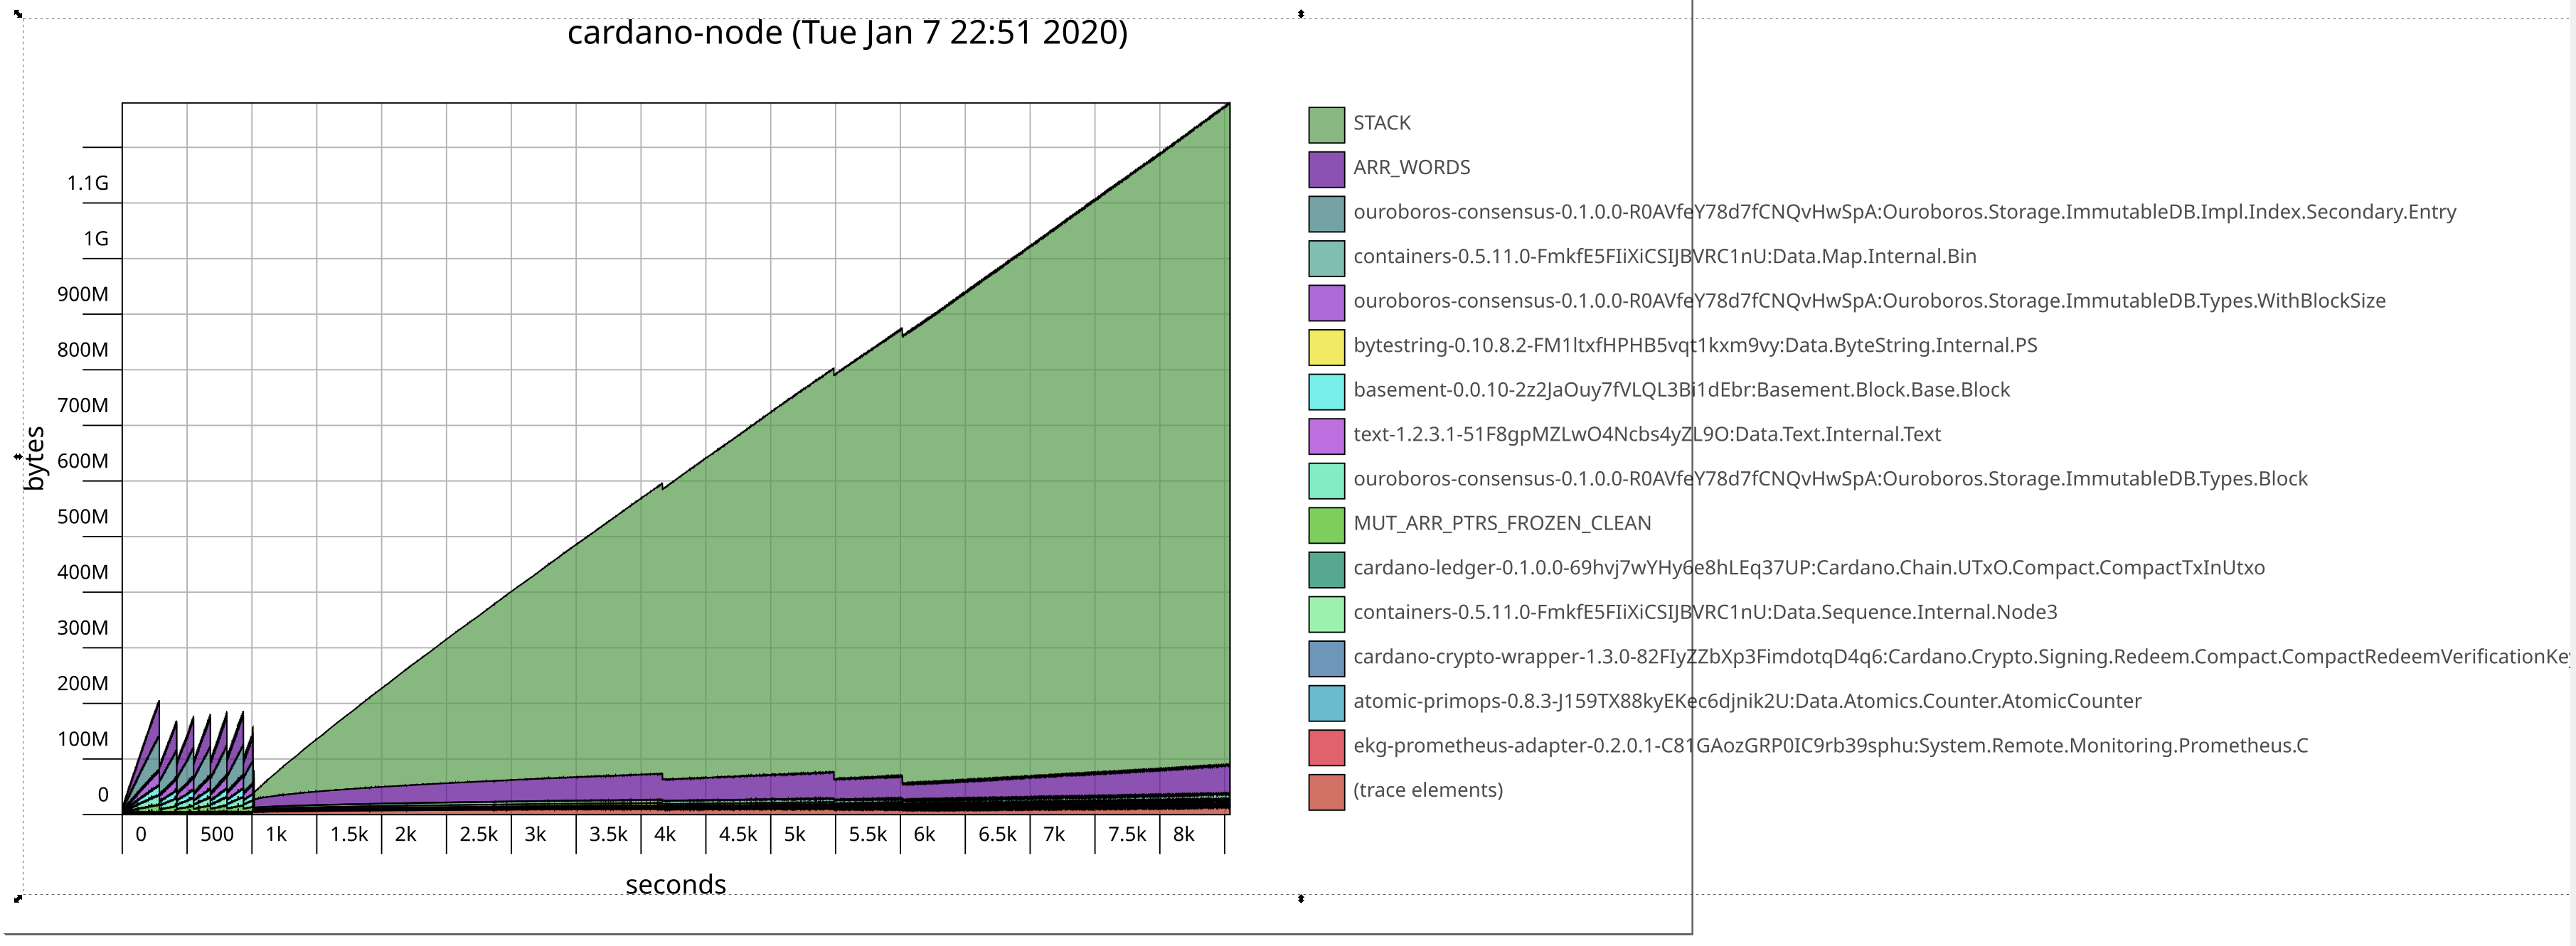The height and width of the screenshot is (946, 2576).
Task: Click the Index.Secondary.Entry legend swatch
Action: pos(1326,214)
